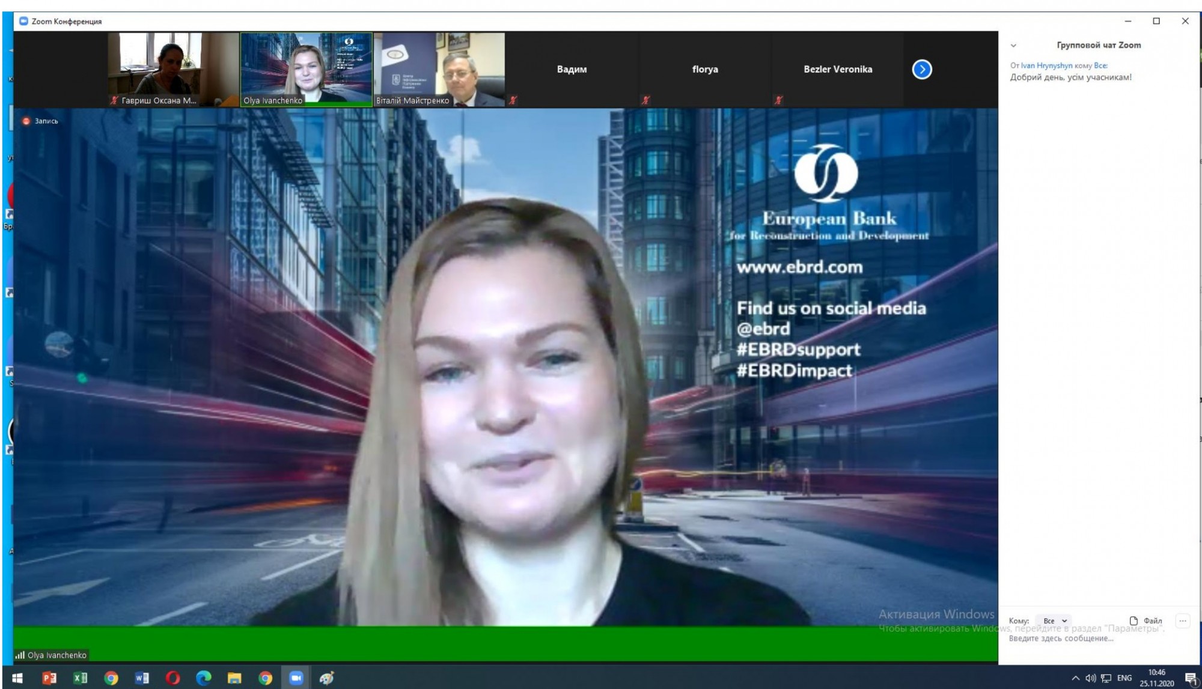Click Групповой чат Zoom panel title
This screenshot has width=1202, height=689.
click(1099, 45)
